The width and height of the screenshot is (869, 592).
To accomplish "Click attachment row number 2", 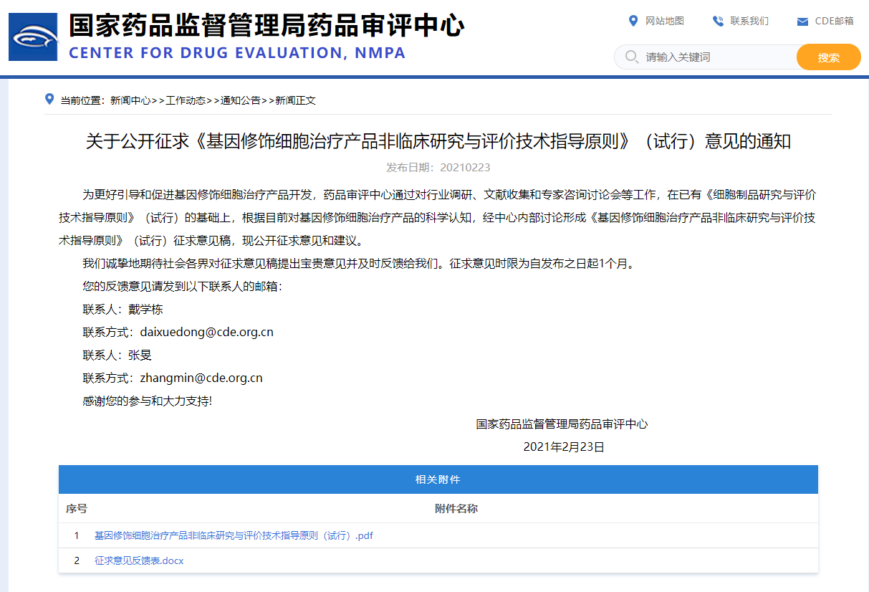I will pyautogui.click(x=77, y=560).
